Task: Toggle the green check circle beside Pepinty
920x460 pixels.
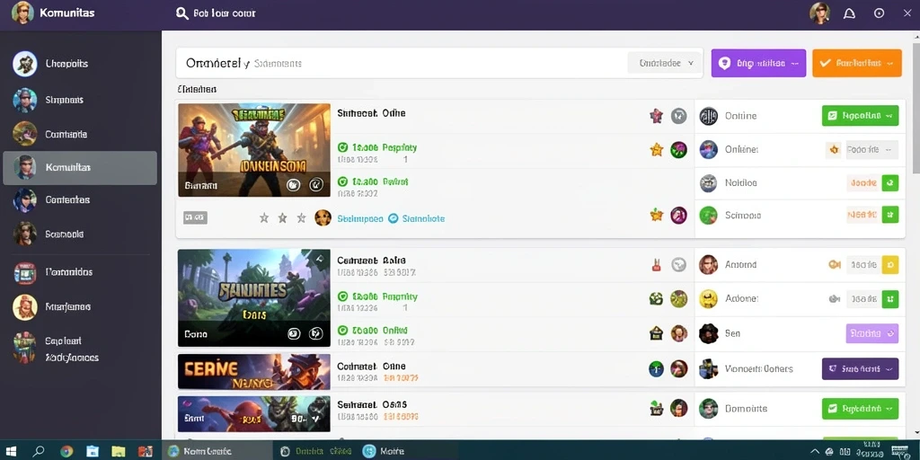Action: [x=343, y=148]
